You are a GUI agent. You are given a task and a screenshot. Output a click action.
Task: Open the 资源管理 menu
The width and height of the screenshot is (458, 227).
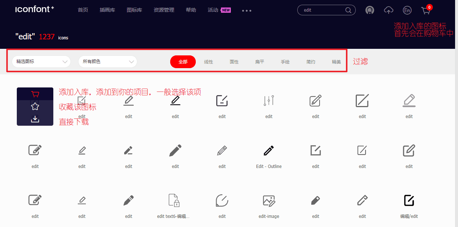tap(164, 10)
